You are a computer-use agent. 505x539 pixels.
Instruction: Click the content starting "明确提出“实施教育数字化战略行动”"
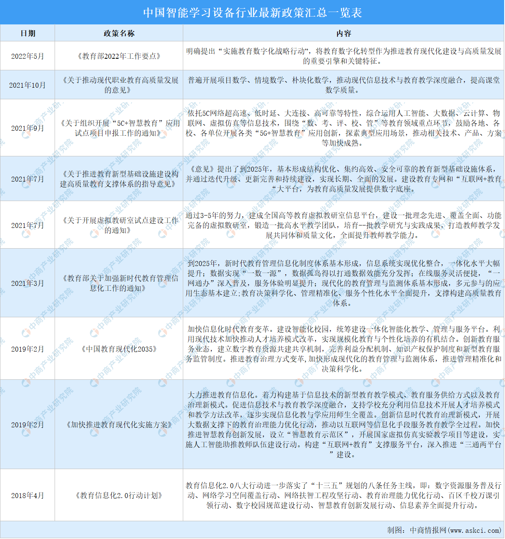pyautogui.click(x=344, y=56)
